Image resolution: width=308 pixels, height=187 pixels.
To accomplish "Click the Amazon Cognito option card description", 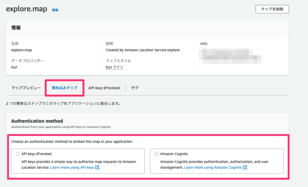I will pos(214,164).
